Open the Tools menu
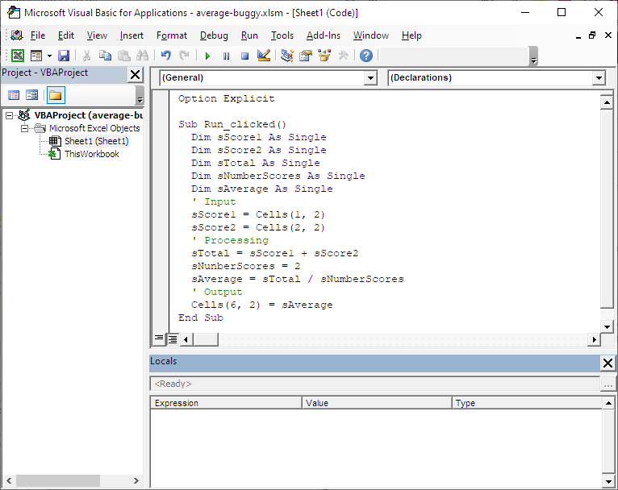This screenshot has width=618, height=490. tap(282, 35)
